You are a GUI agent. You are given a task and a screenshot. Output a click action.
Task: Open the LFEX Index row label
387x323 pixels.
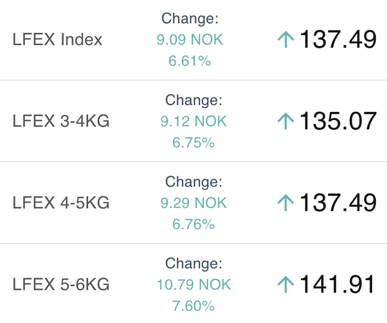pyautogui.click(x=57, y=40)
